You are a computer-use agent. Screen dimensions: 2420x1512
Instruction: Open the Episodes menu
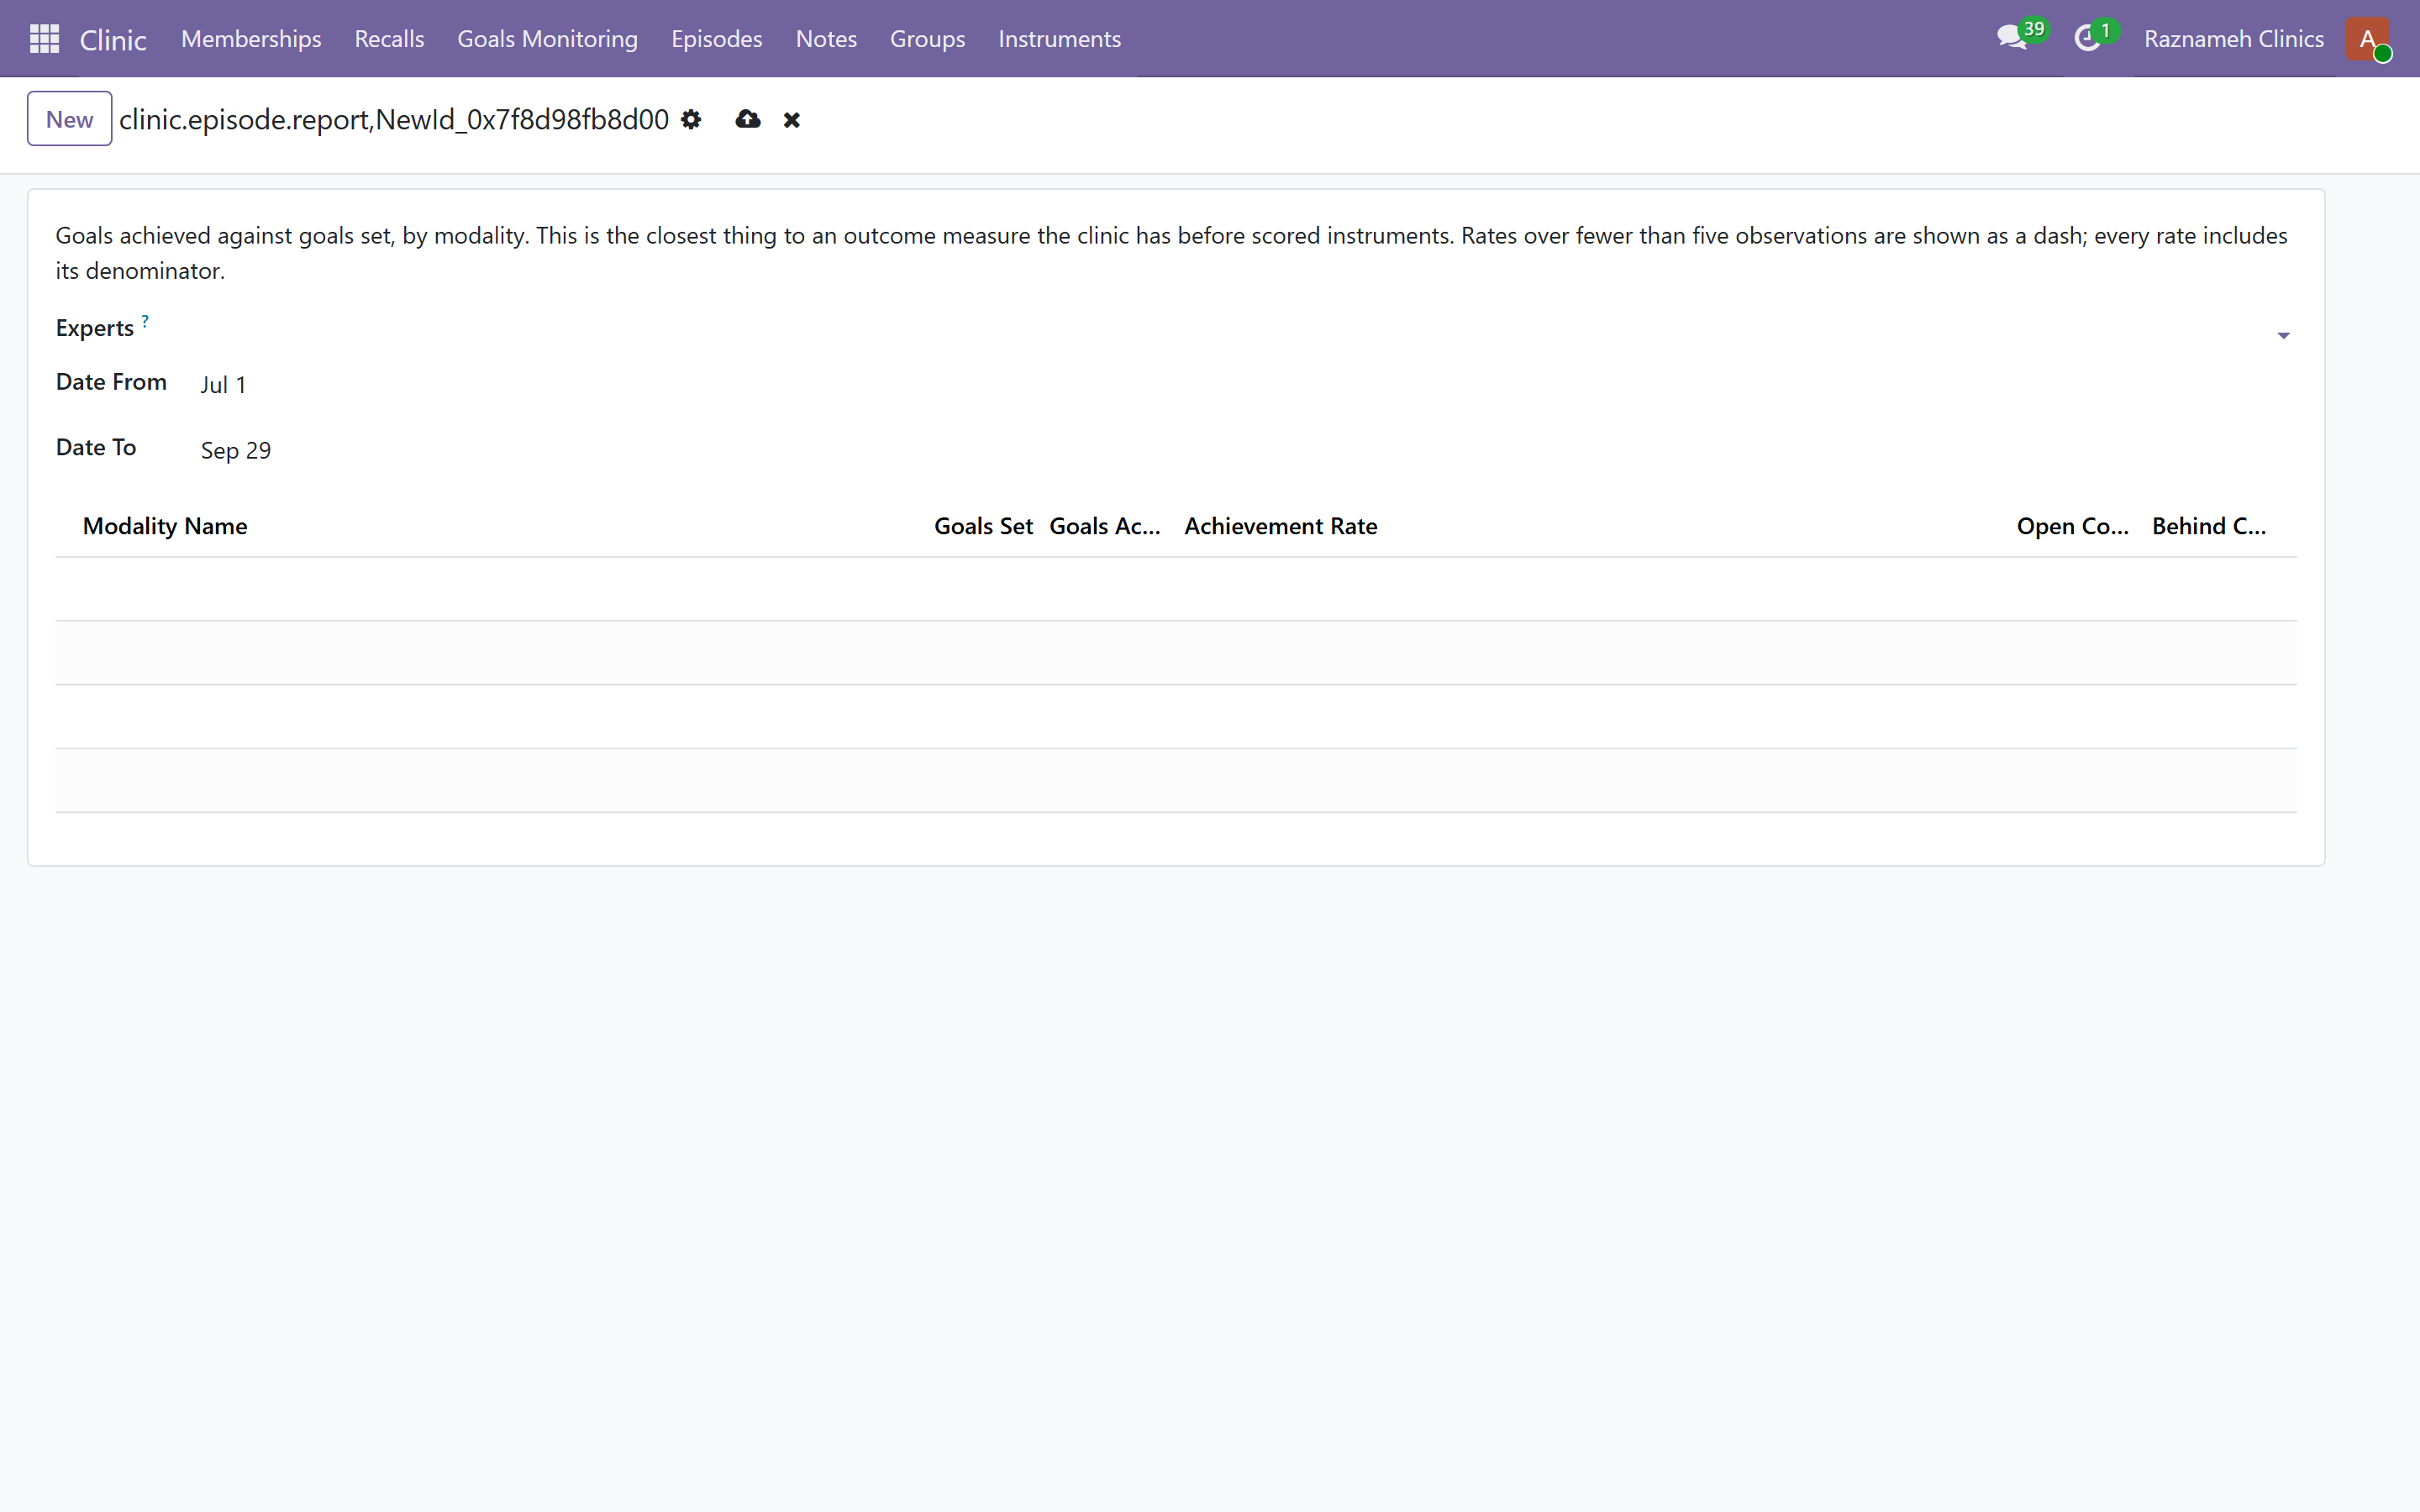[x=716, y=39]
